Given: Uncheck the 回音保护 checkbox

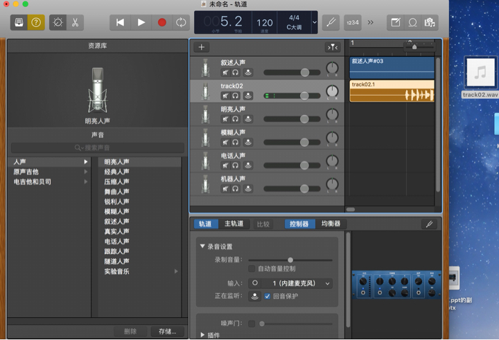Looking at the screenshot, I should click(x=268, y=296).
